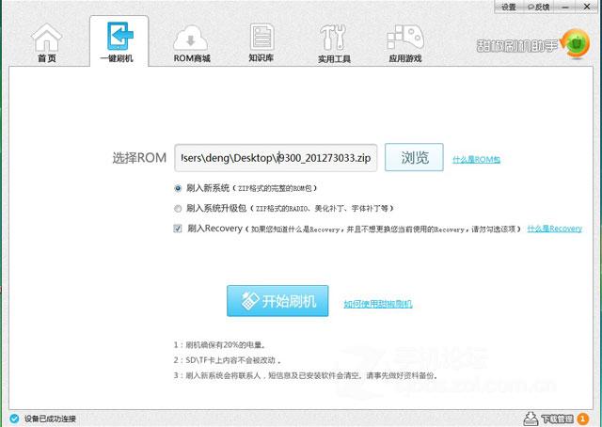Open 实用工具 wrench tools icon
The image size is (602, 427).
[333, 38]
